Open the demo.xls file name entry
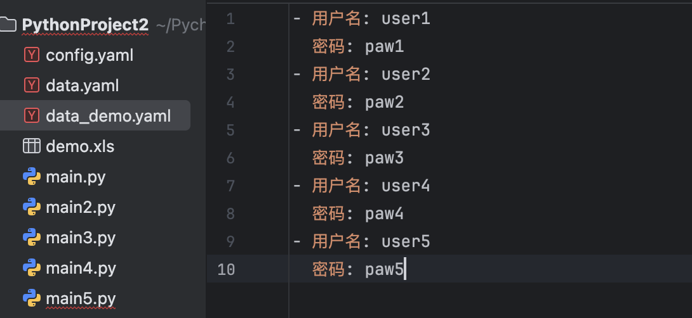692x318 pixels. pos(80,146)
